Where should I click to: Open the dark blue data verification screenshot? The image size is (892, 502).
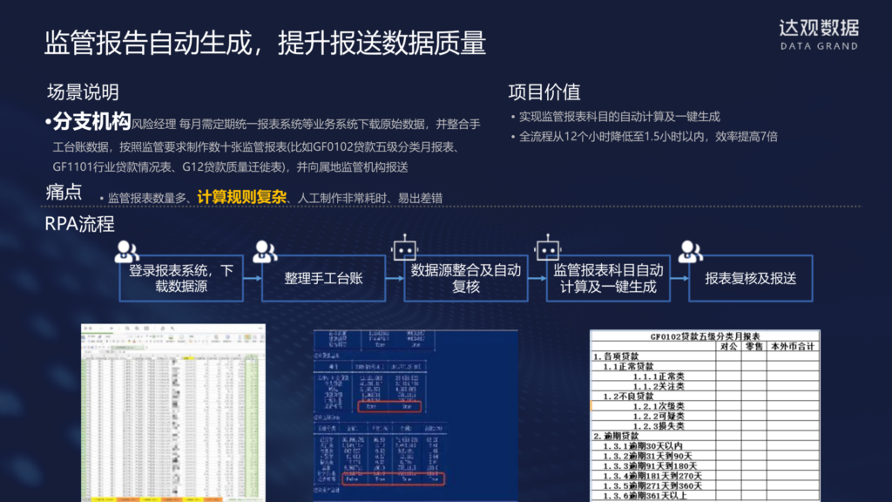(x=416, y=416)
